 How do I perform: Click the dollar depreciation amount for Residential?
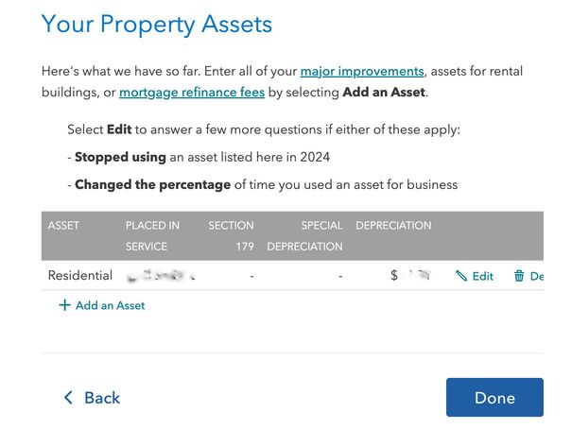[410, 275]
